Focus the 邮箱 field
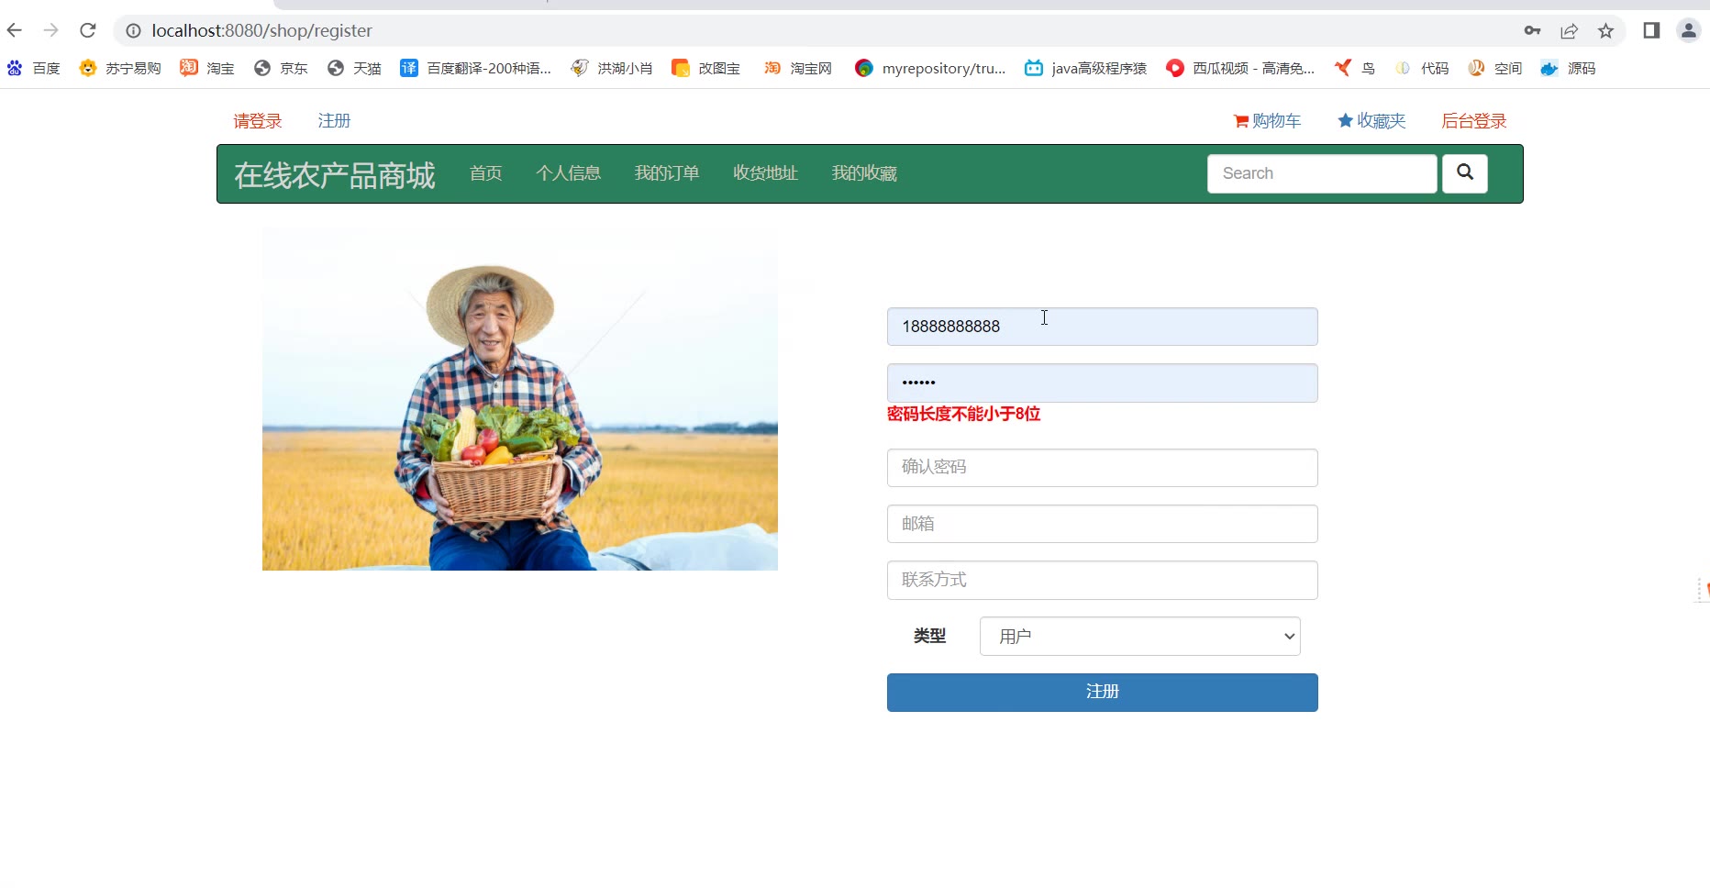Image resolution: width=1710 pixels, height=888 pixels. click(x=1102, y=524)
